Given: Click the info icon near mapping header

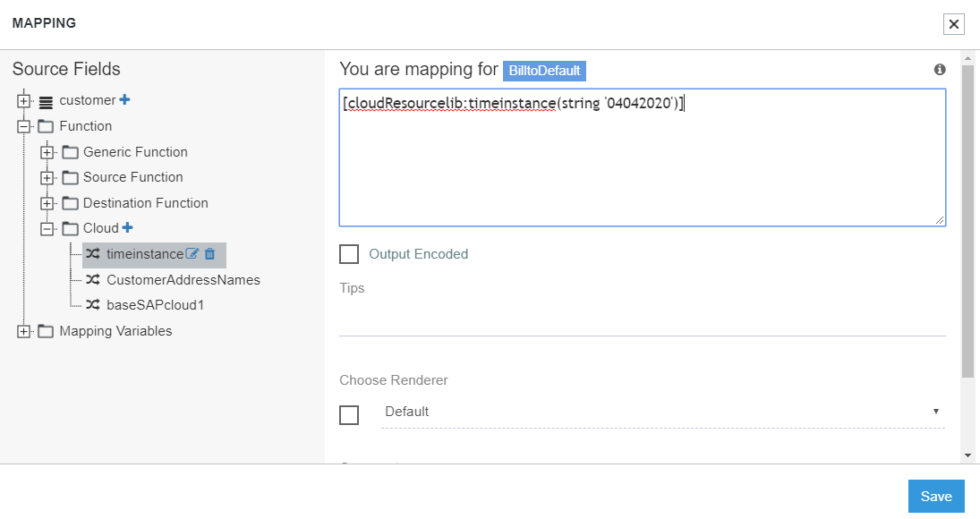Looking at the screenshot, I should (x=940, y=70).
